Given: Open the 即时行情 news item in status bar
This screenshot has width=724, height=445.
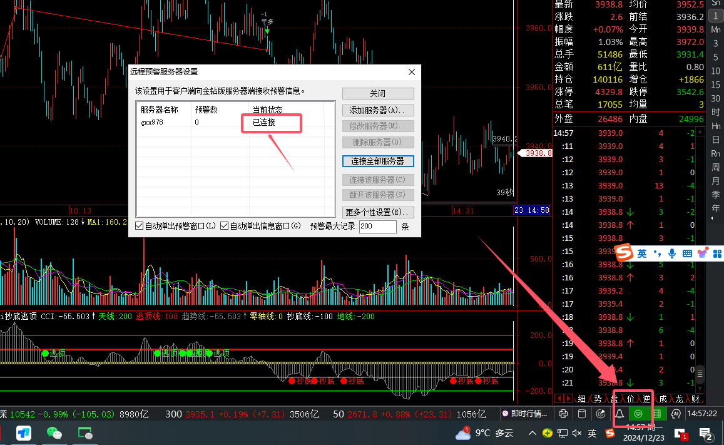Looking at the screenshot, I should pos(525,414).
